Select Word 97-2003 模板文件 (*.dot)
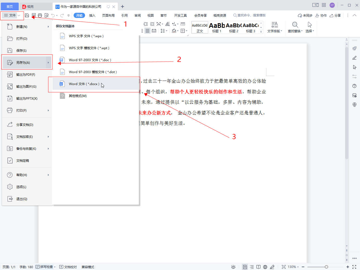360x270 pixels. 96,72
